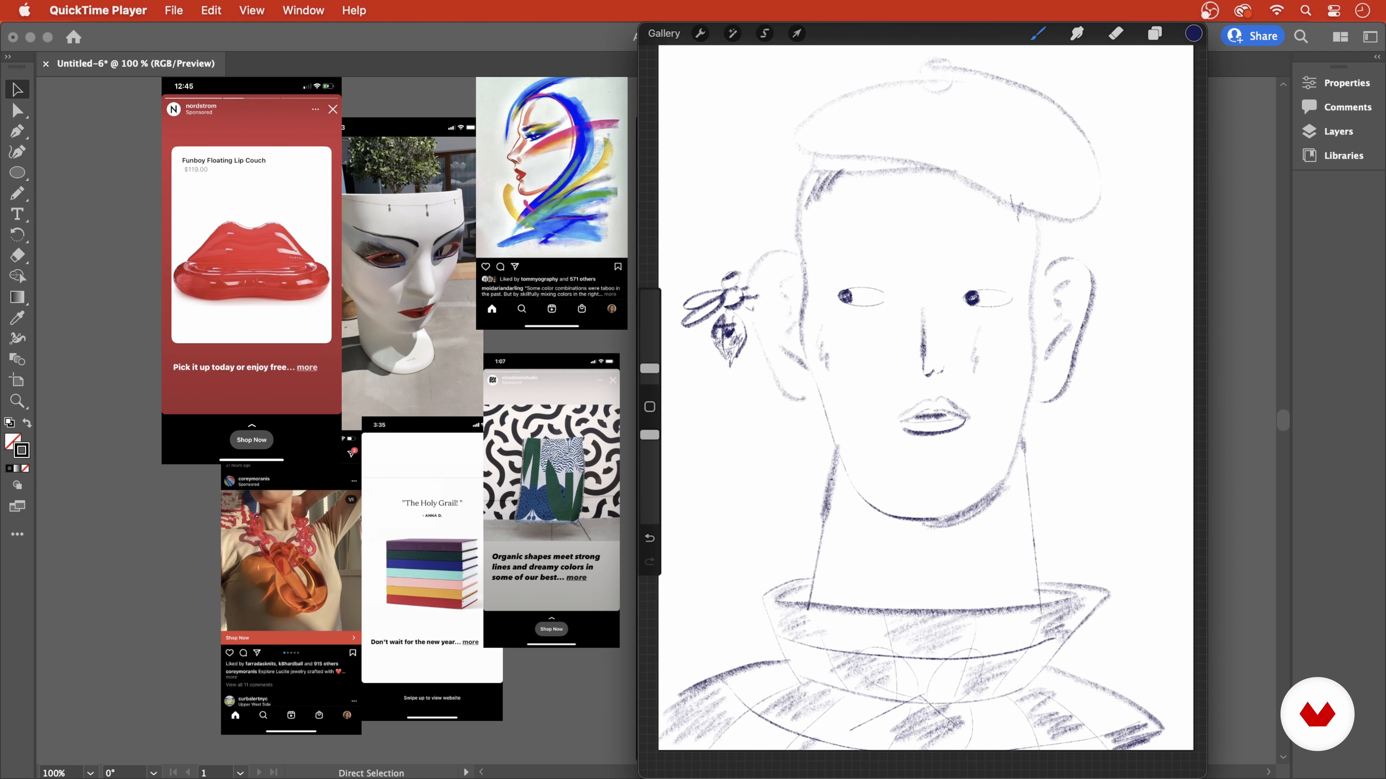
Task: Open Procreate Actions wrench menu
Action: pos(700,33)
